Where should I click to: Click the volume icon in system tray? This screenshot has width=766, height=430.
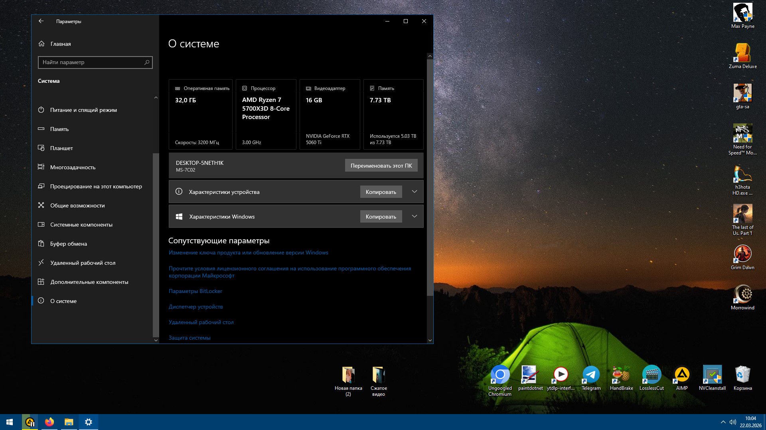click(x=733, y=422)
